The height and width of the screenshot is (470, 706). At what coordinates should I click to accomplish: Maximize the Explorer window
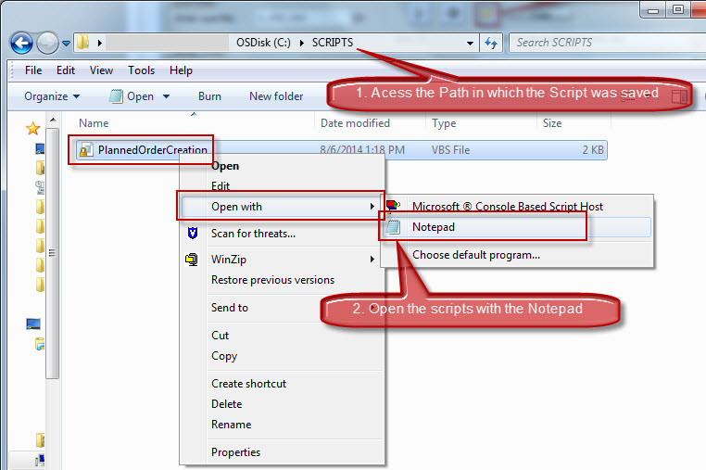pos(678,9)
